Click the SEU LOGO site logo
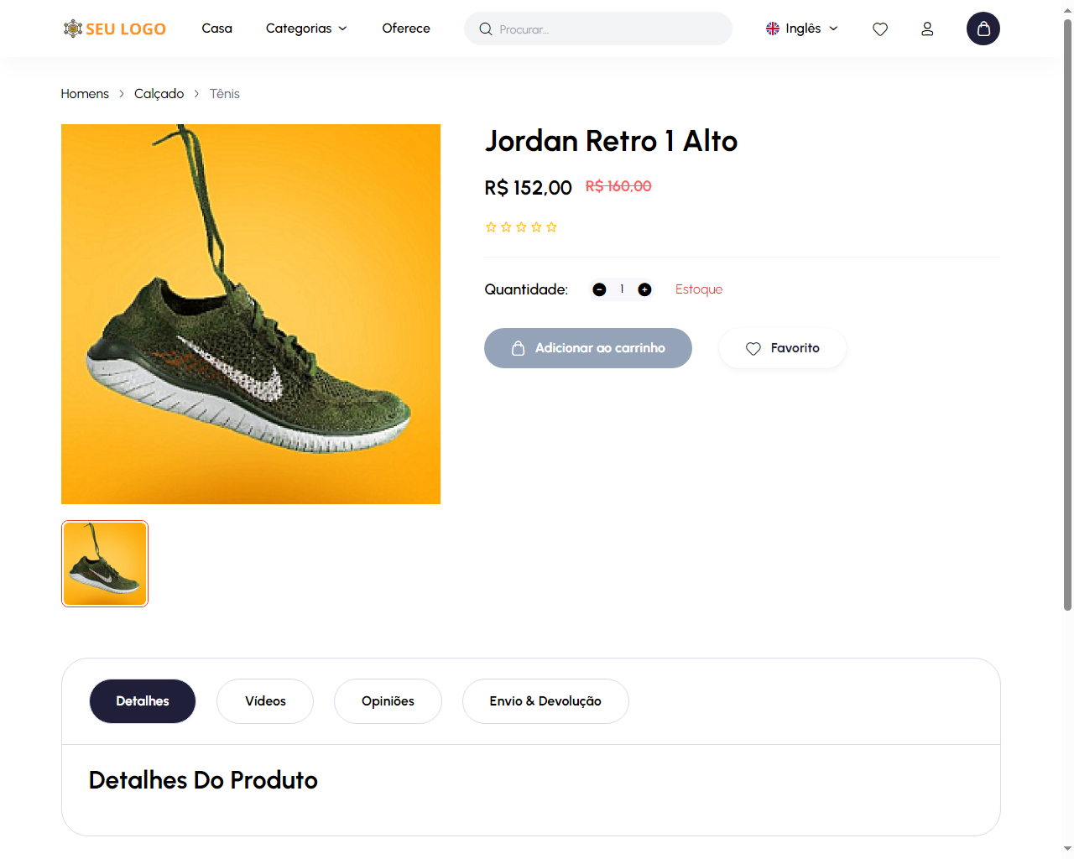This screenshot has width=1074, height=859. (115, 29)
